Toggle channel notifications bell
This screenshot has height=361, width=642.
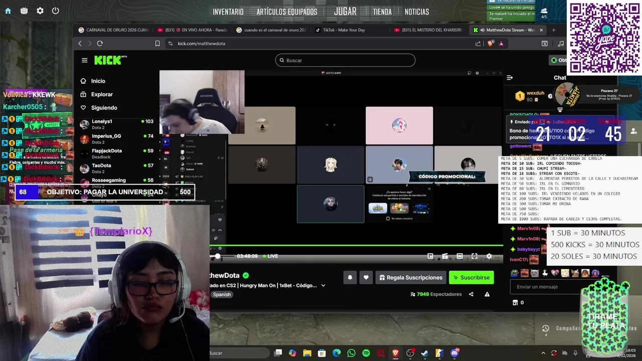(x=350, y=277)
